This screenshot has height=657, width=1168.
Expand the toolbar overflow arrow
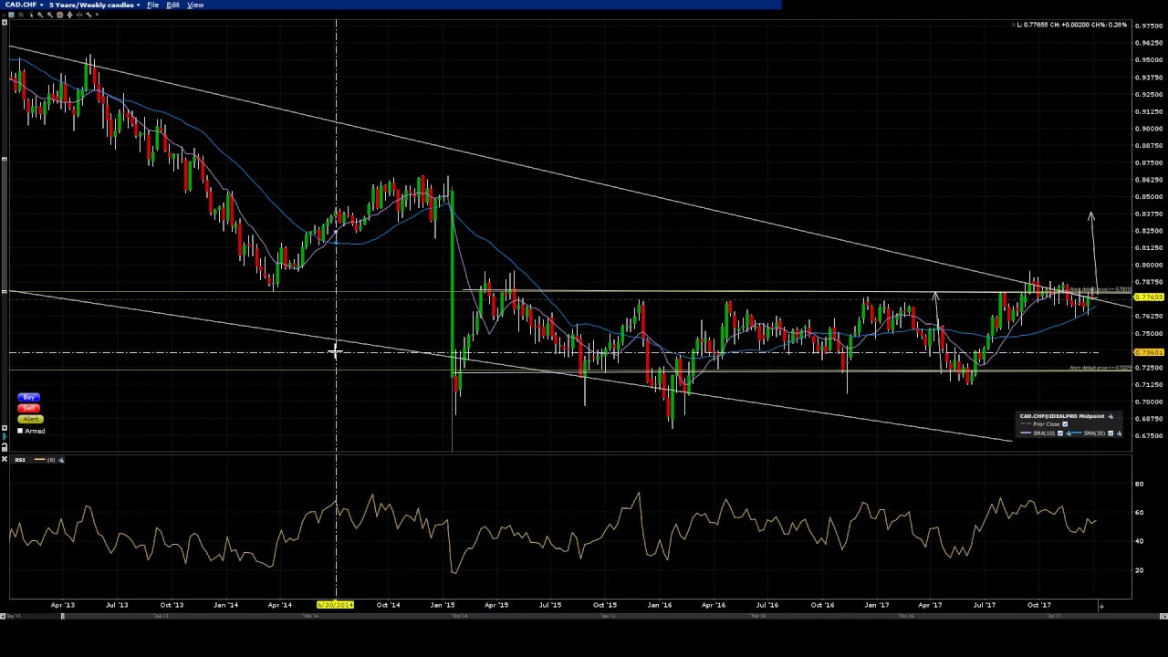pos(97,15)
